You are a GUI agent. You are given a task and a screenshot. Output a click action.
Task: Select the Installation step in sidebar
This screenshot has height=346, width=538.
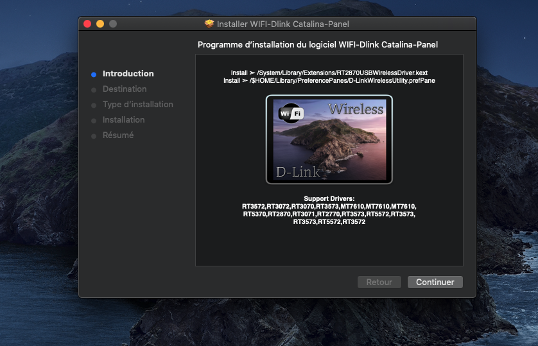pos(123,119)
